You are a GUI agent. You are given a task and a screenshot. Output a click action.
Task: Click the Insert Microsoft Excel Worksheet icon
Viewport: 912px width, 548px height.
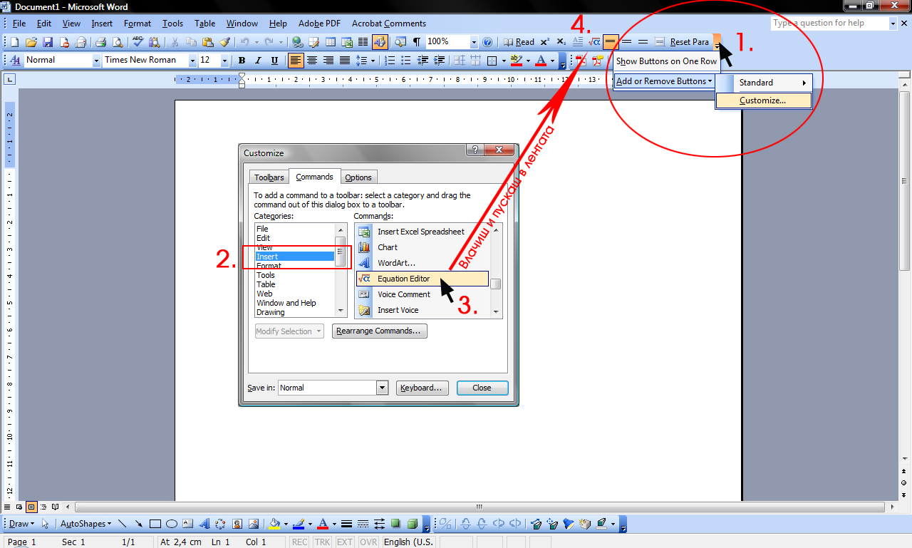coord(347,42)
